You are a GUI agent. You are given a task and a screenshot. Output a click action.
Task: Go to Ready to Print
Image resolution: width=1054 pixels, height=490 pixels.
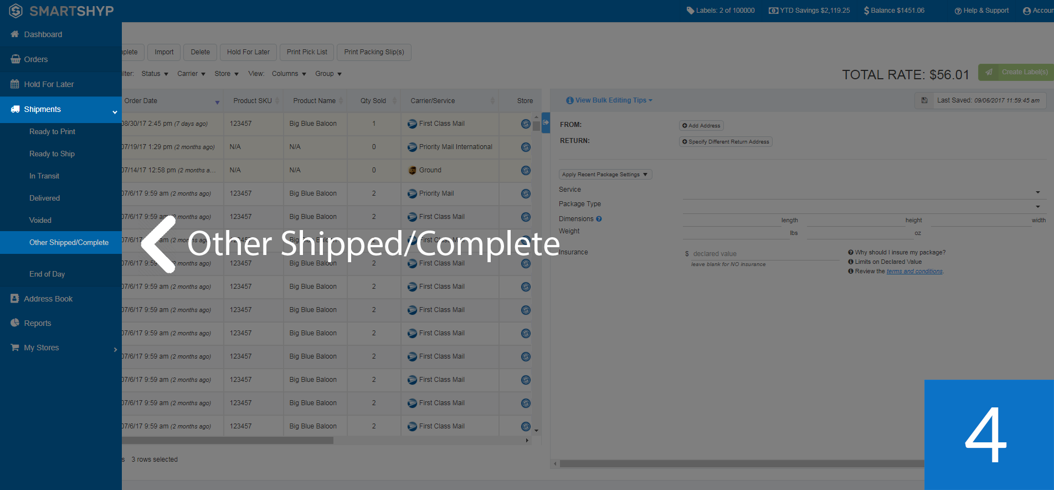[x=52, y=131]
